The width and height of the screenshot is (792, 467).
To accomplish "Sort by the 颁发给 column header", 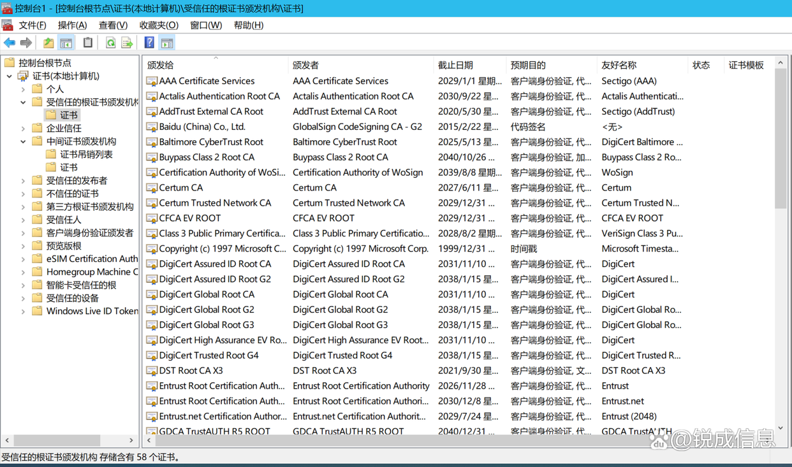I will point(216,65).
